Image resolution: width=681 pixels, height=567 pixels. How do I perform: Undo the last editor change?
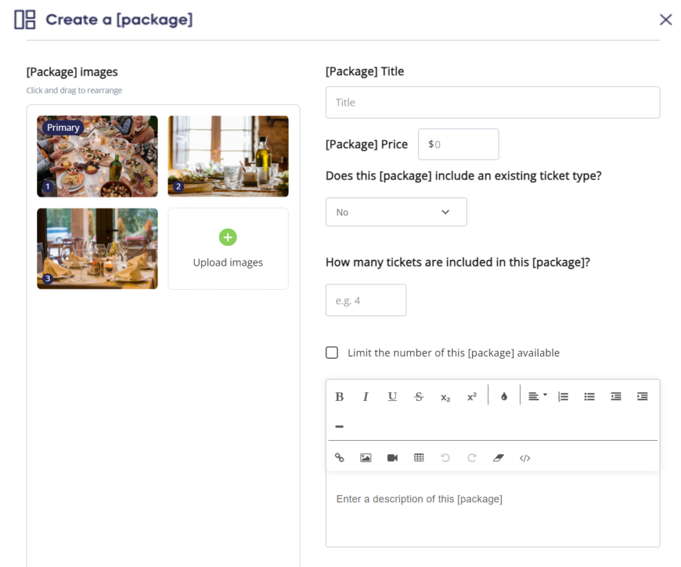[x=445, y=457]
